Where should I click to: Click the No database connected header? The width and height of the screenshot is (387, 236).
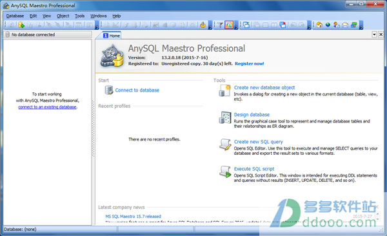pyautogui.click(x=47, y=35)
